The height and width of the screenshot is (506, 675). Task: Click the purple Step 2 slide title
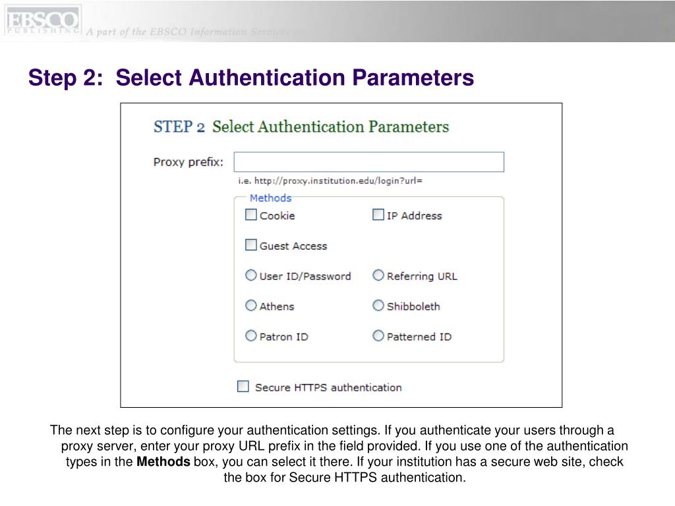coord(250,78)
